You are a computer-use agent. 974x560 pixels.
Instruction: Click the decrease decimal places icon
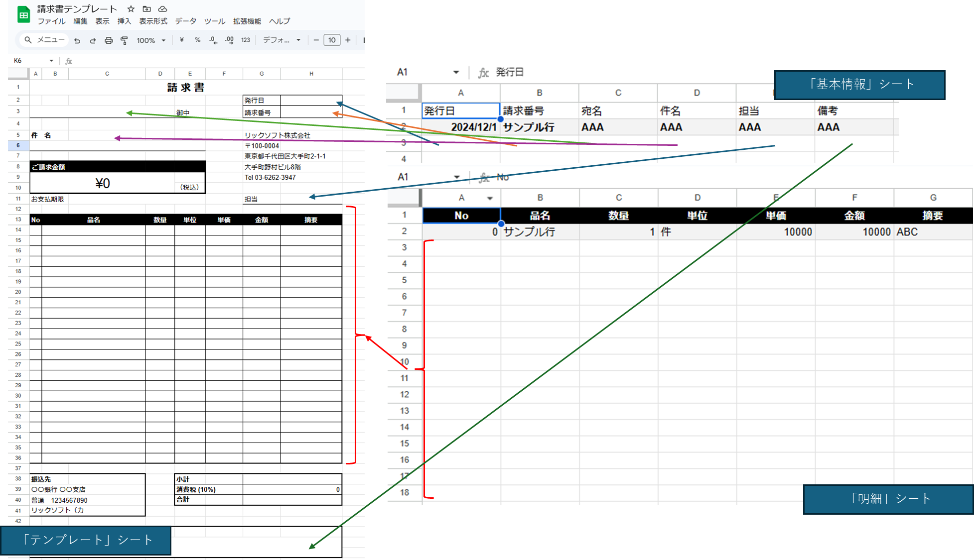tap(213, 40)
